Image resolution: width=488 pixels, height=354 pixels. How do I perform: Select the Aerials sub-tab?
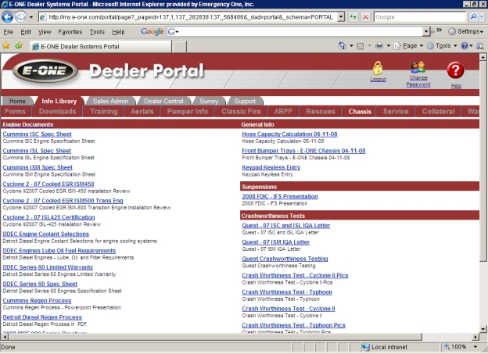(142, 112)
